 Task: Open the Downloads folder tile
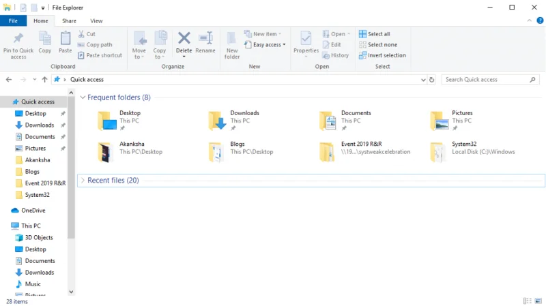(x=234, y=121)
